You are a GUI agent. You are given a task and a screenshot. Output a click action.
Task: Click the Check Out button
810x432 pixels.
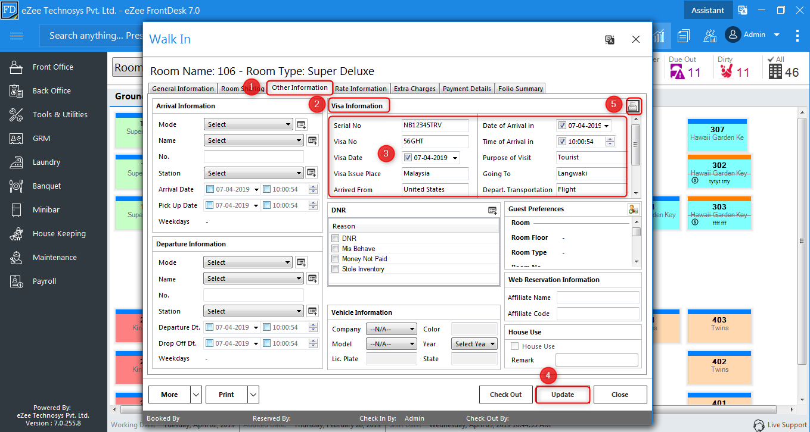click(x=505, y=395)
